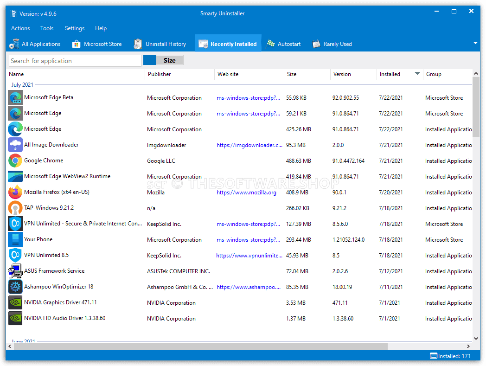Click the VPN Unlimited Secure & Private icon

pos(15,224)
